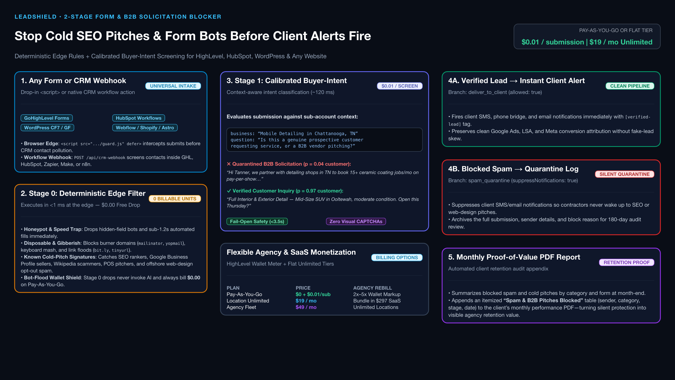The width and height of the screenshot is (675, 380).
Task: Click the Honeypot & Speed Trap bullet
Action: click(x=108, y=233)
